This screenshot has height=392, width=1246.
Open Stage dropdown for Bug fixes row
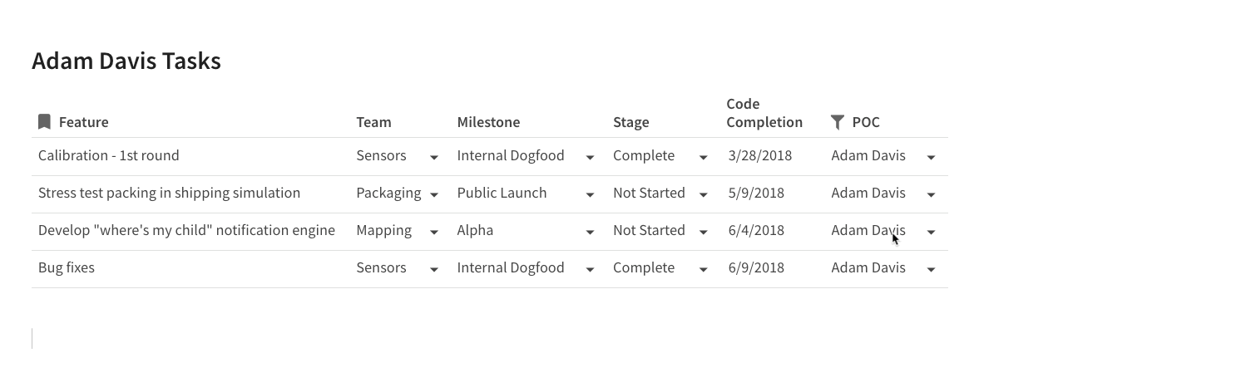[x=703, y=269]
